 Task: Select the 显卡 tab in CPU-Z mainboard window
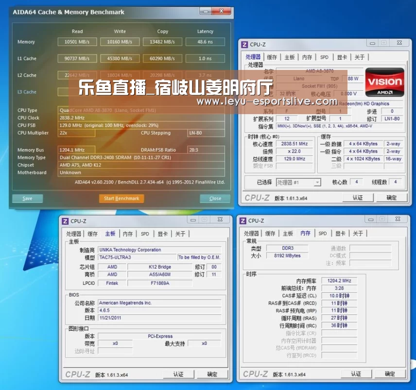[163, 234]
